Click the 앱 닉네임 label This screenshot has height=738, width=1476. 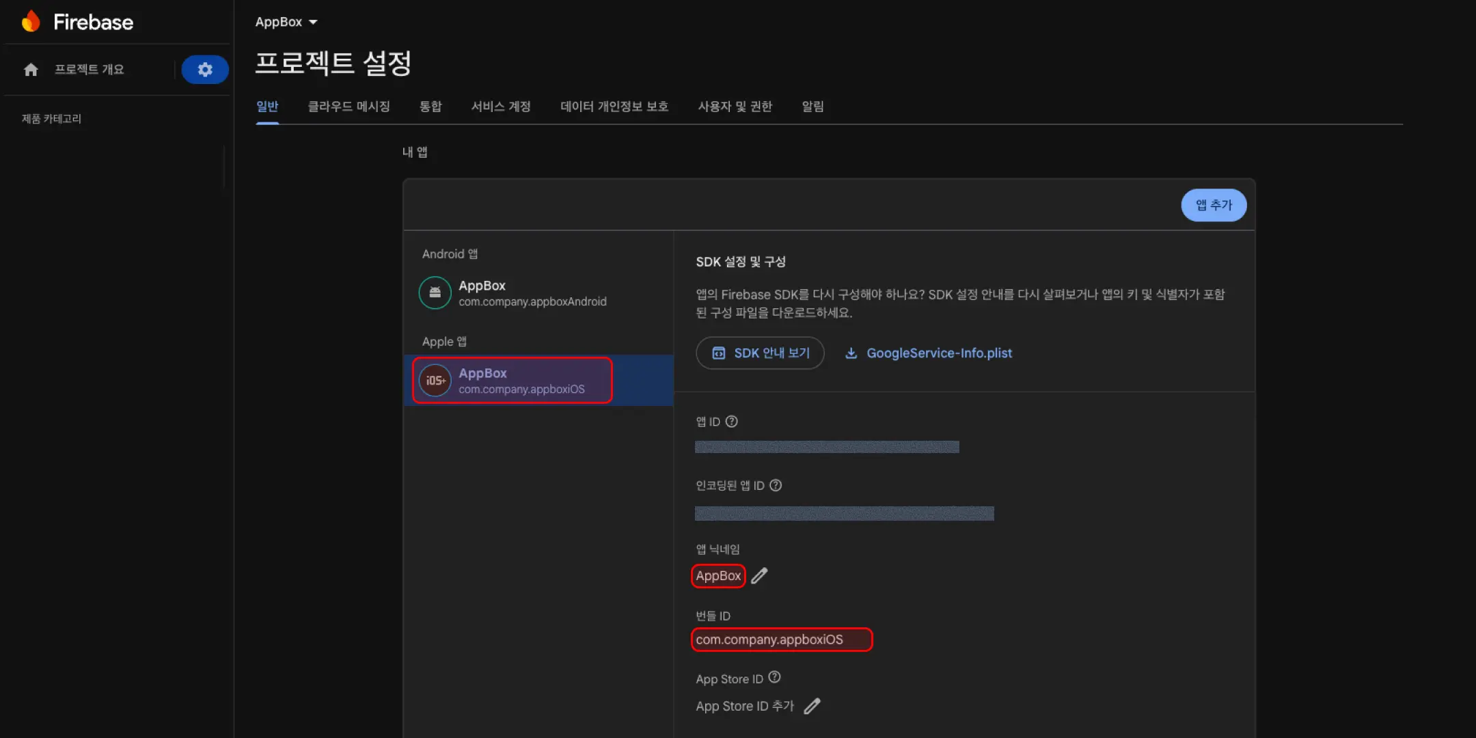pyautogui.click(x=717, y=549)
